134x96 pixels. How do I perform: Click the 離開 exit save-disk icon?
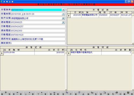[128, 93]
